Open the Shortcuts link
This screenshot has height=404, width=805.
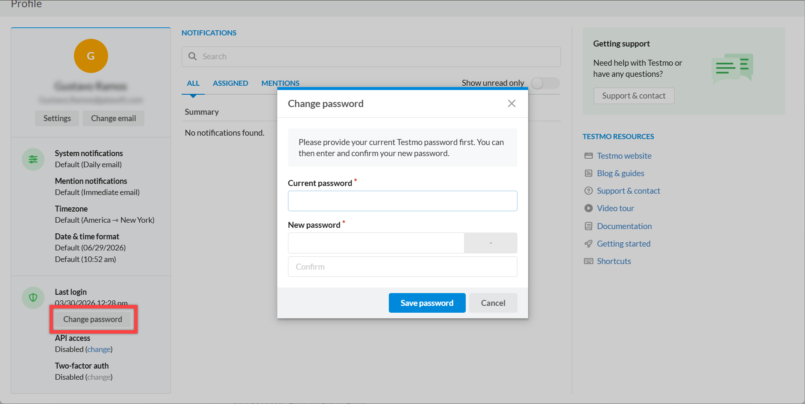coord(614,261)
